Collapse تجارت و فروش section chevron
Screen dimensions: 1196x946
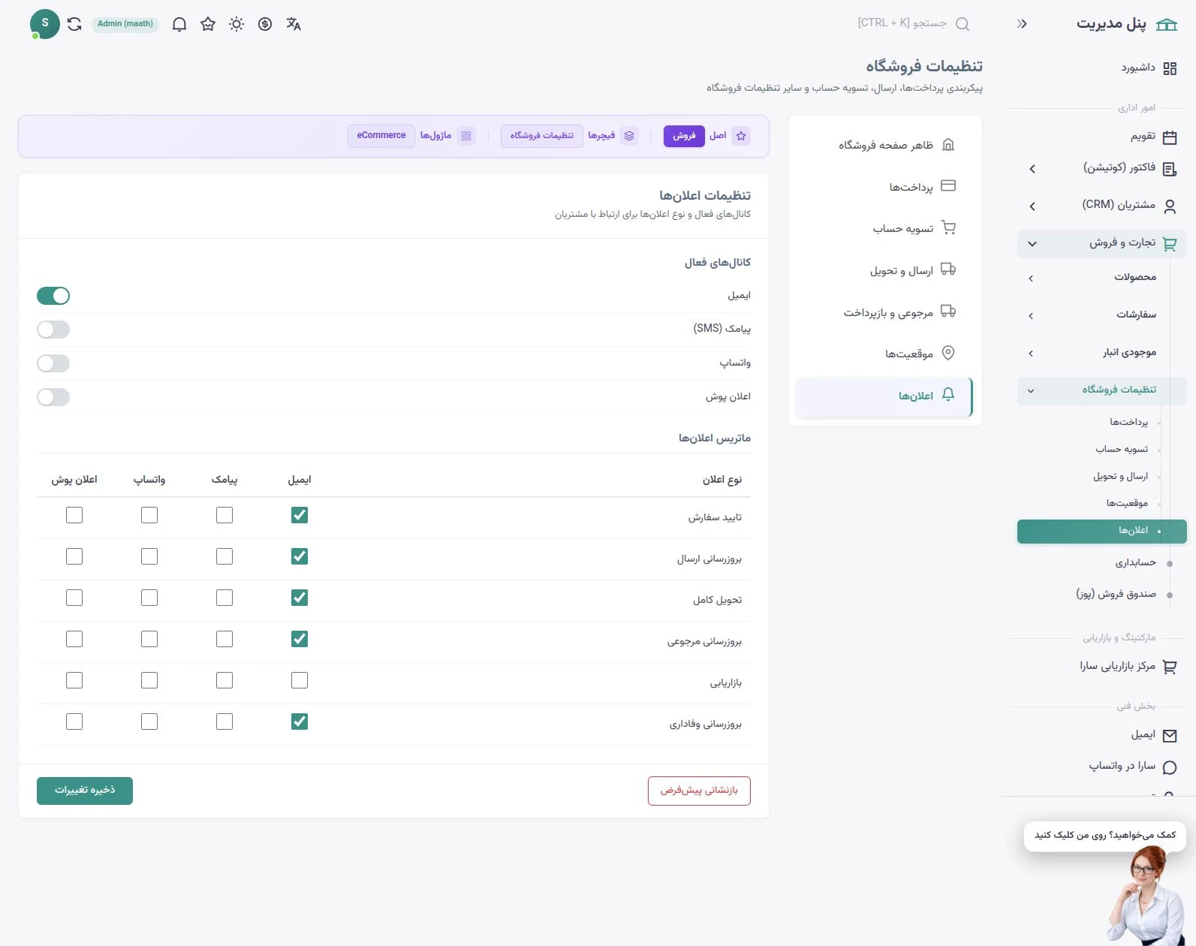1032,244
